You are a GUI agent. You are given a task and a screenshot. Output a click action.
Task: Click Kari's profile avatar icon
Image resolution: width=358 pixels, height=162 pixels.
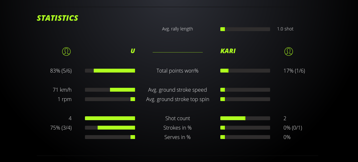coord(289,51)
